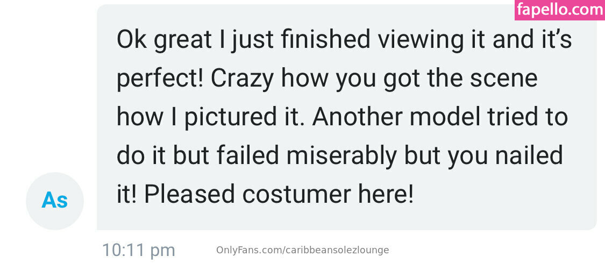Click the 10:11 pm timestamp
605x263 pixels.
[138, 250]
